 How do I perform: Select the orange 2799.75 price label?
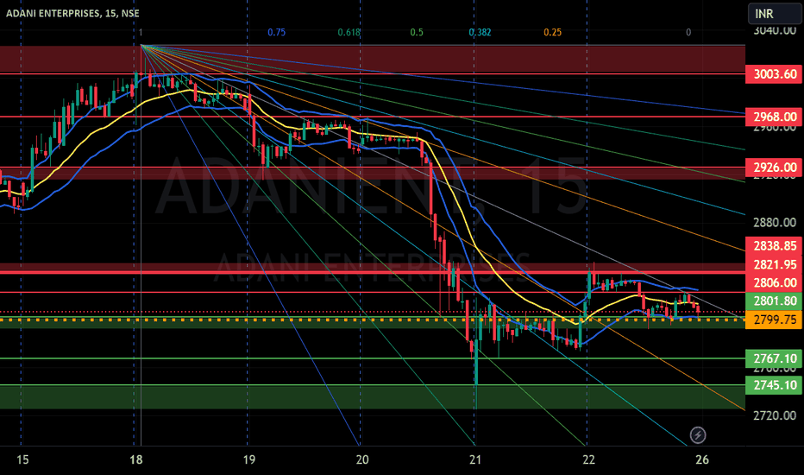(x=775, y=320)
